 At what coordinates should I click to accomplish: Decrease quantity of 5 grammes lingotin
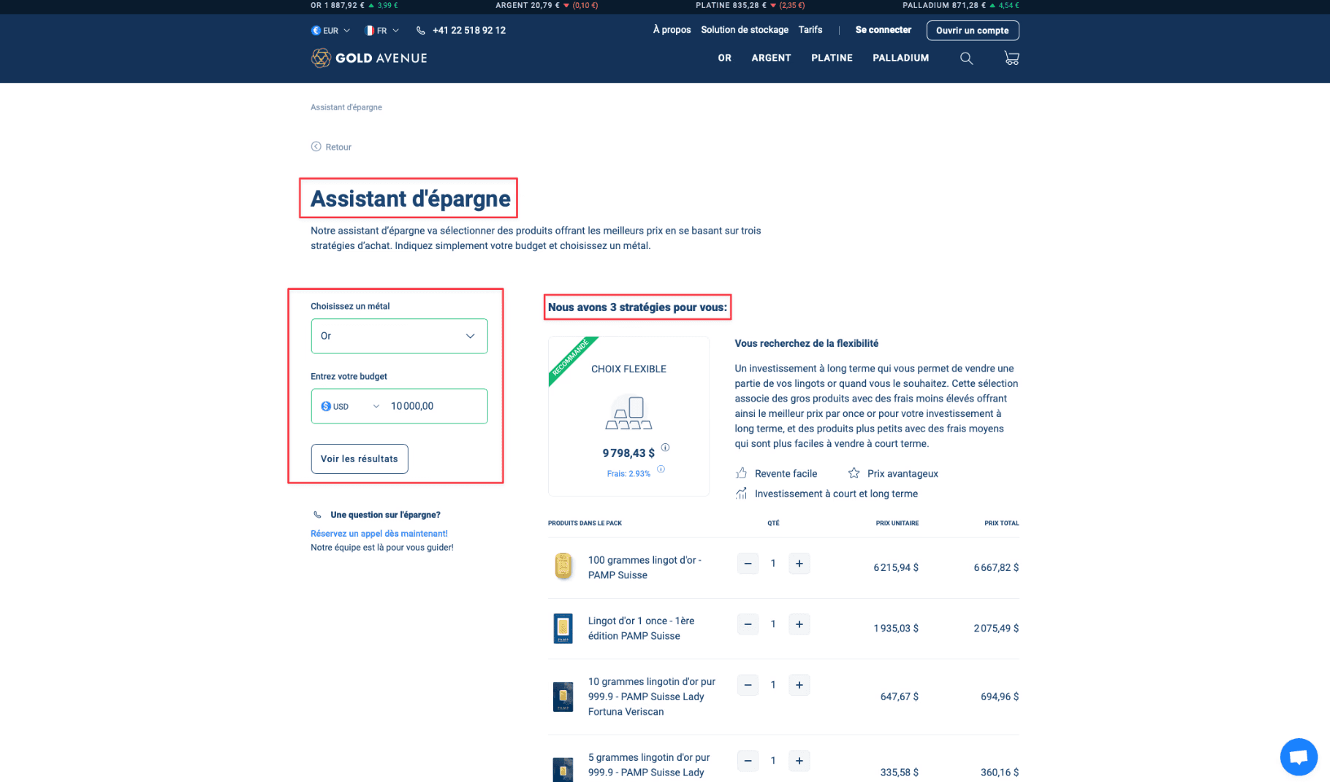748,761
